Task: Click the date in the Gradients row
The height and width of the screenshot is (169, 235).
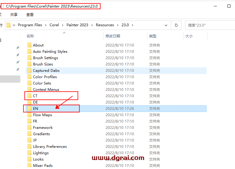Action: tap(120, 134)
